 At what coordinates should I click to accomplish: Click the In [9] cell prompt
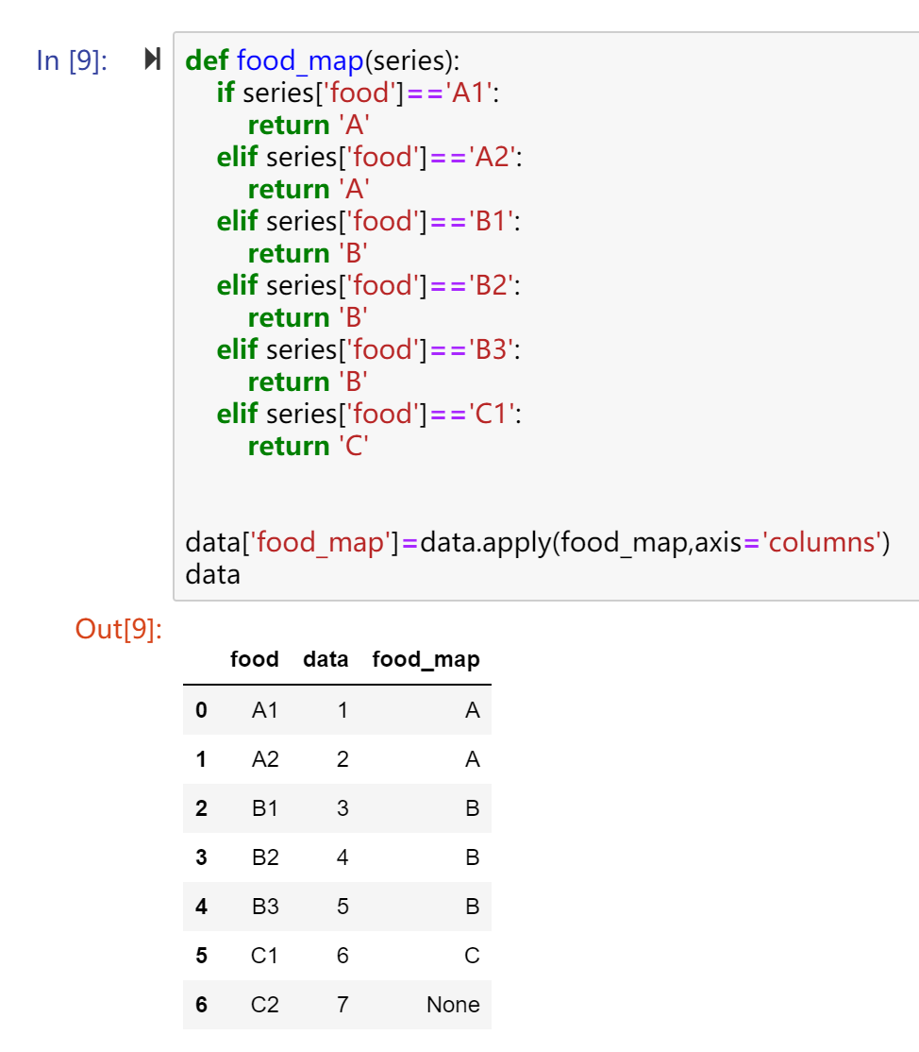tap(72, 60)
